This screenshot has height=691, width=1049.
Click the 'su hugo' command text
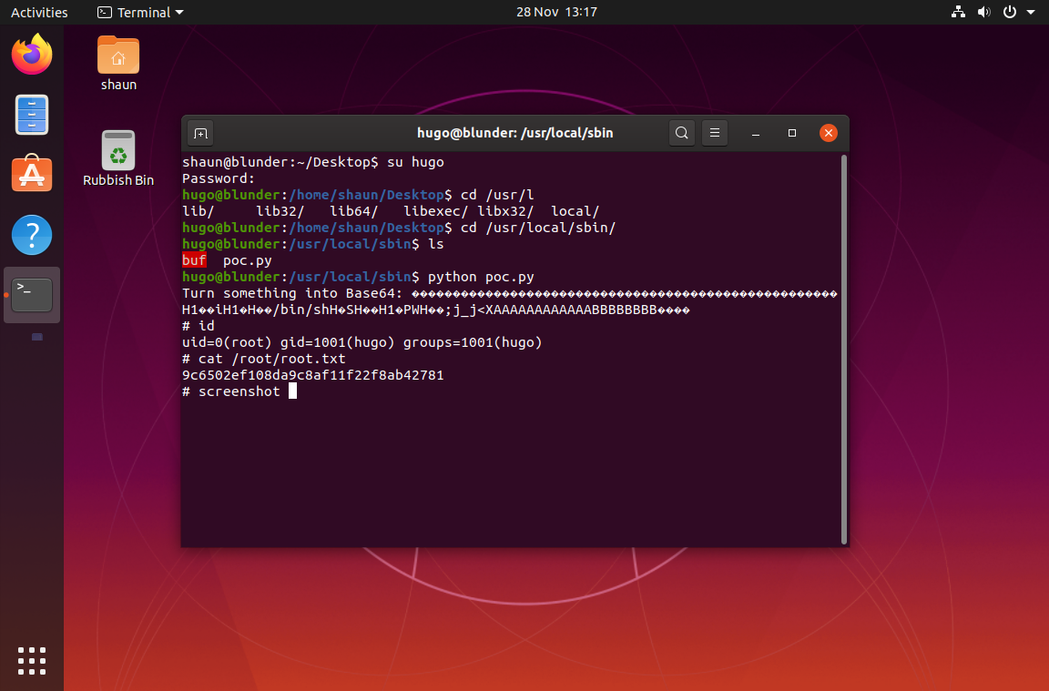tap(415, 163)
